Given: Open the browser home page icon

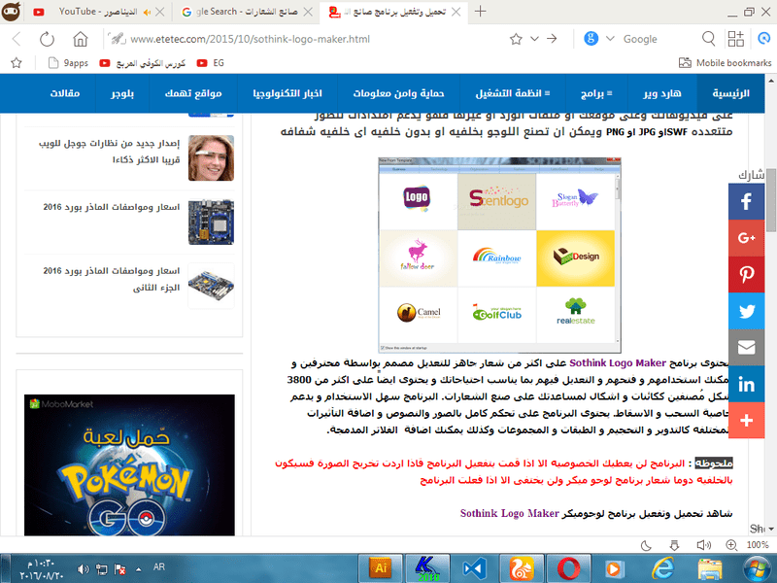Looking at the screenshot, I should pos(81,39).
